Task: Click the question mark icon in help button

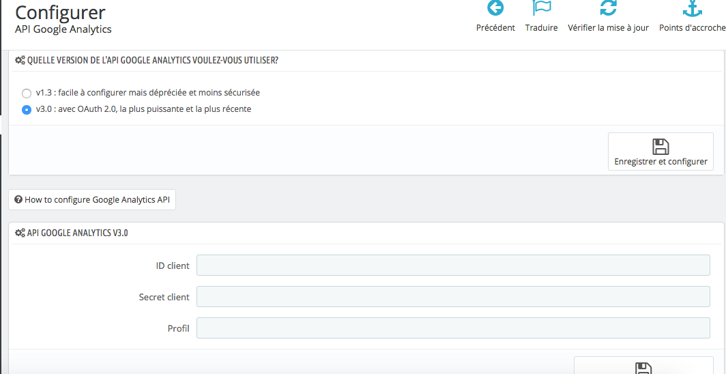Action: pos(18,199)
